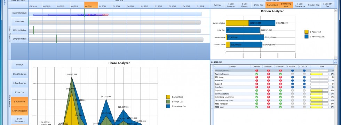Click Topside red Cost Underrun alert icon
Screen dimensions: 341x125
coord(269,91)
